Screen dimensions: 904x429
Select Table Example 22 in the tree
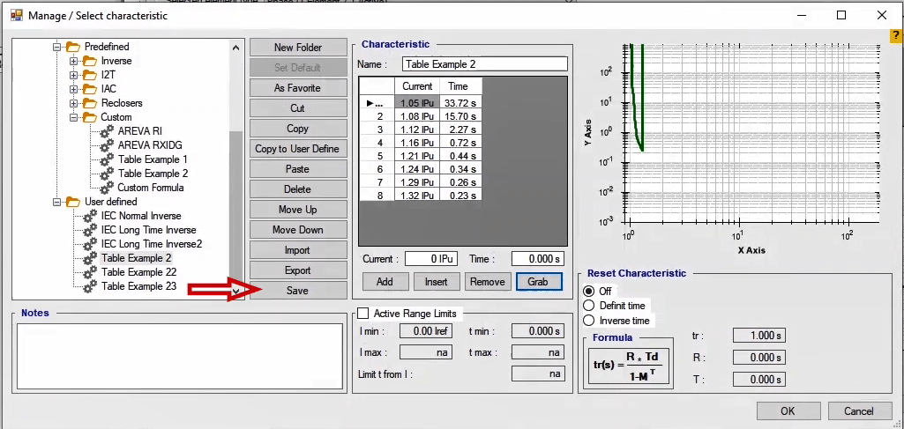[138, 272]
